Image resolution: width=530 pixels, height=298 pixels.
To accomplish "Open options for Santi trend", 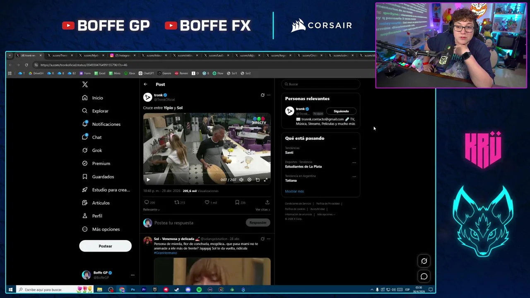I will click(354, 148).
